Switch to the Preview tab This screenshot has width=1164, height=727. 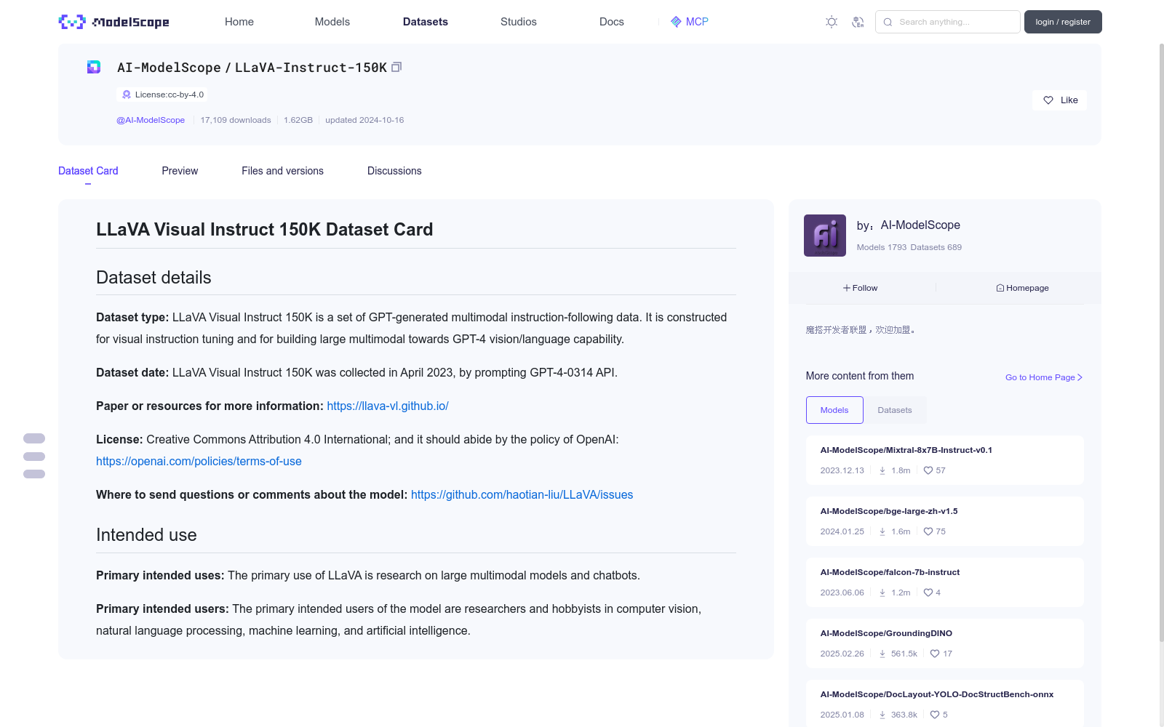(x=180, y=171)
